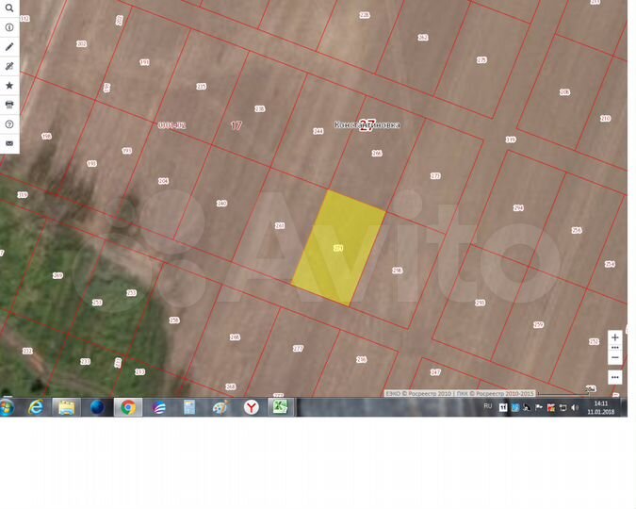Screen dimensions: 636x509
Task: Select the pencil drawing tool
Action: pos(9,46)
